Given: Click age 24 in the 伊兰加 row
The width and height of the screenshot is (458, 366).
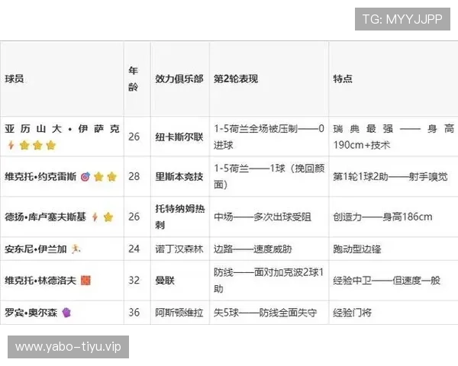Looking at the screenshot, I should (134, 249).
